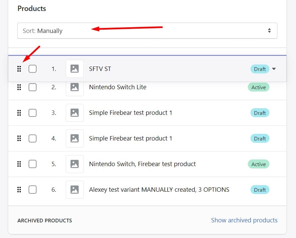
Task: Click the ARCHIVED PRODUCTS section label
Action: point(45,220)
